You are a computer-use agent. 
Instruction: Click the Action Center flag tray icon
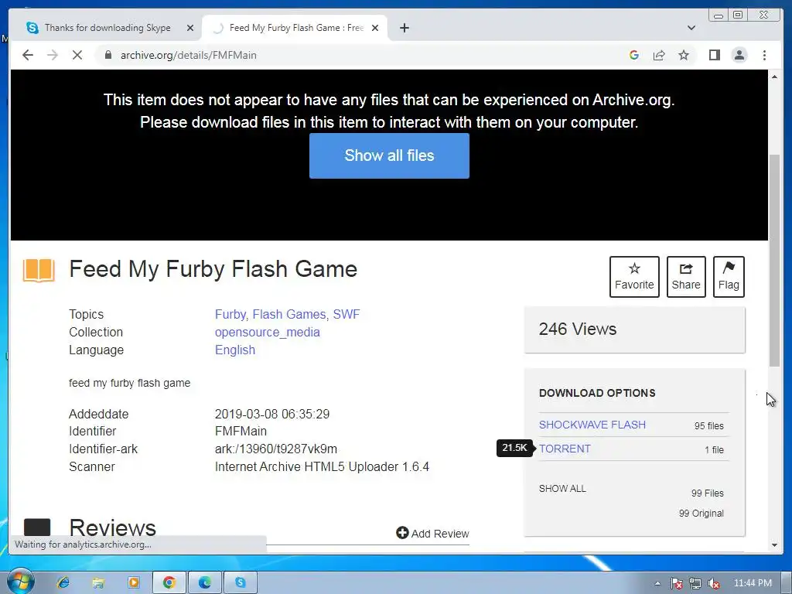676,583
